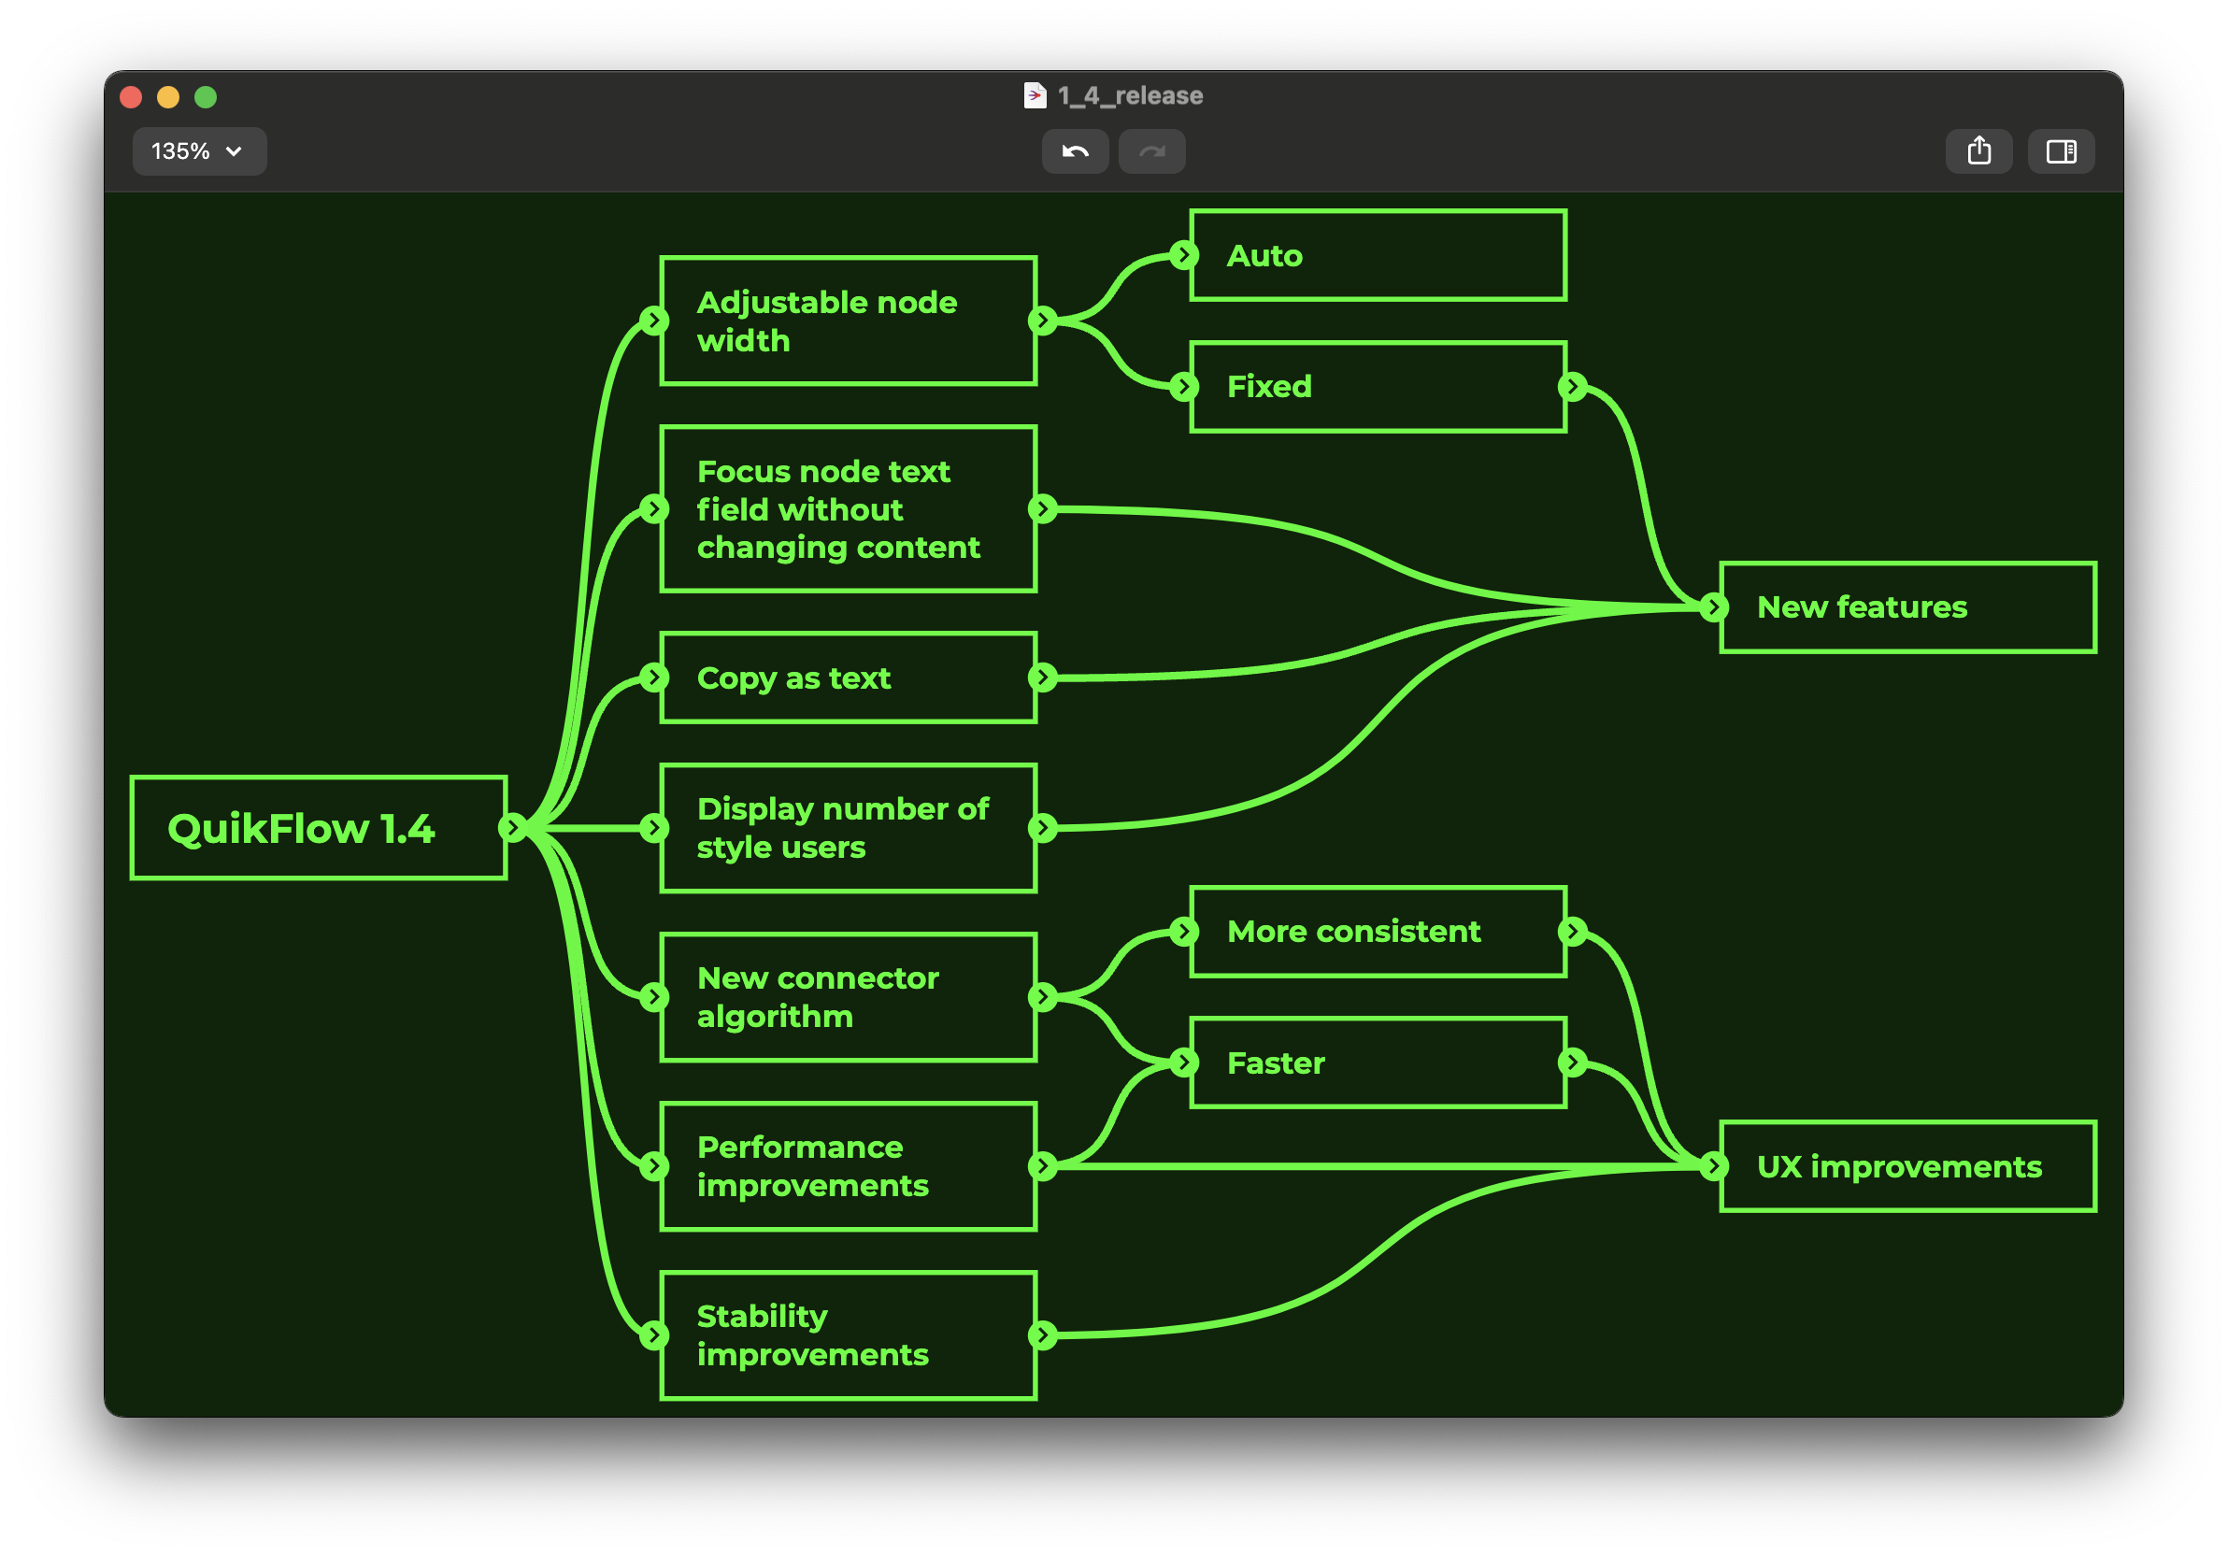The image size is (2228, 1555).
Task: Click the redo arrow button
Action: pyautogui.click(x=1151, y=151)
